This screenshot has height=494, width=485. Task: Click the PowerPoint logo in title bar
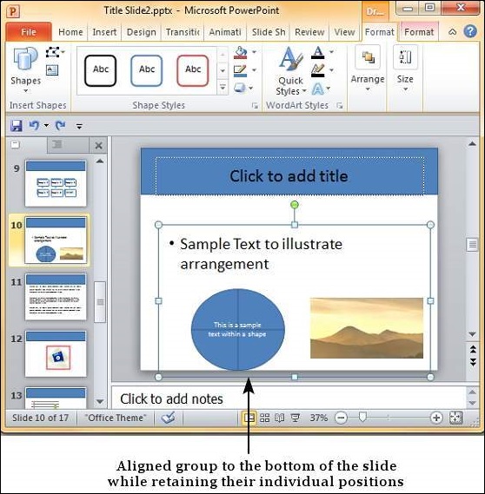pyautogui.click(x=13, y=11)
